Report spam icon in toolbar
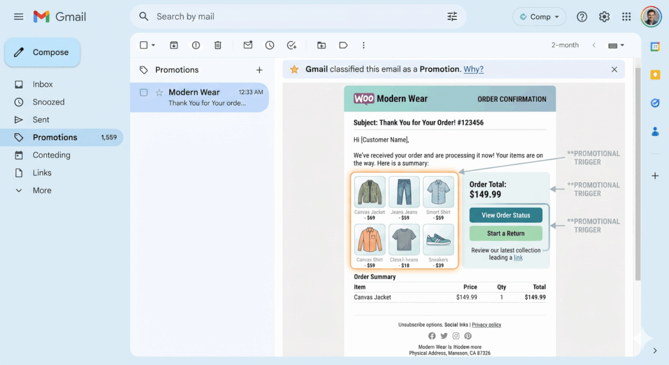Screen dimensions: 669x365 [196, 45]
